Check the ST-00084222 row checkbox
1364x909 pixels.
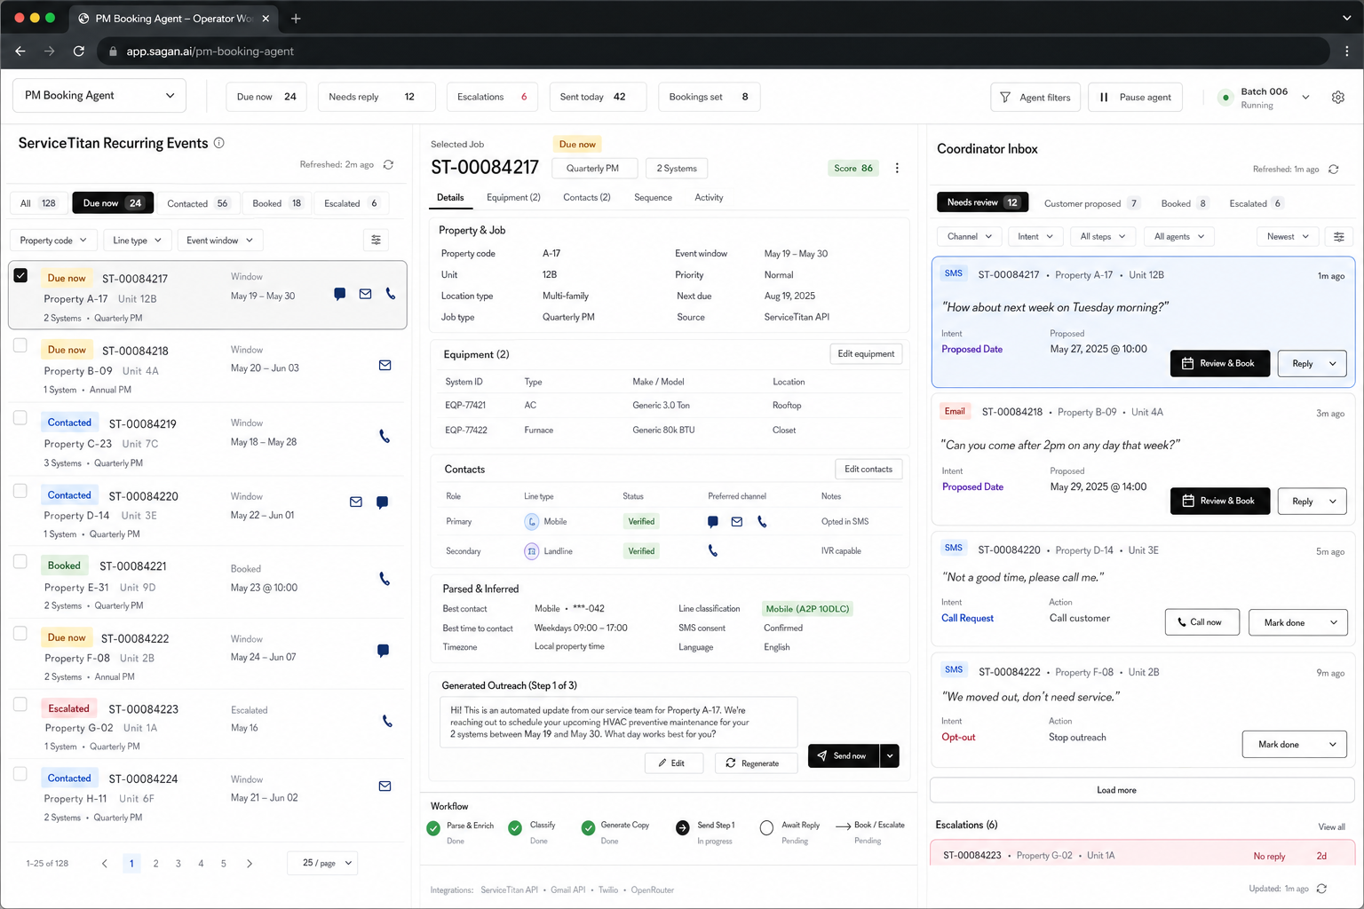point(20,633)
